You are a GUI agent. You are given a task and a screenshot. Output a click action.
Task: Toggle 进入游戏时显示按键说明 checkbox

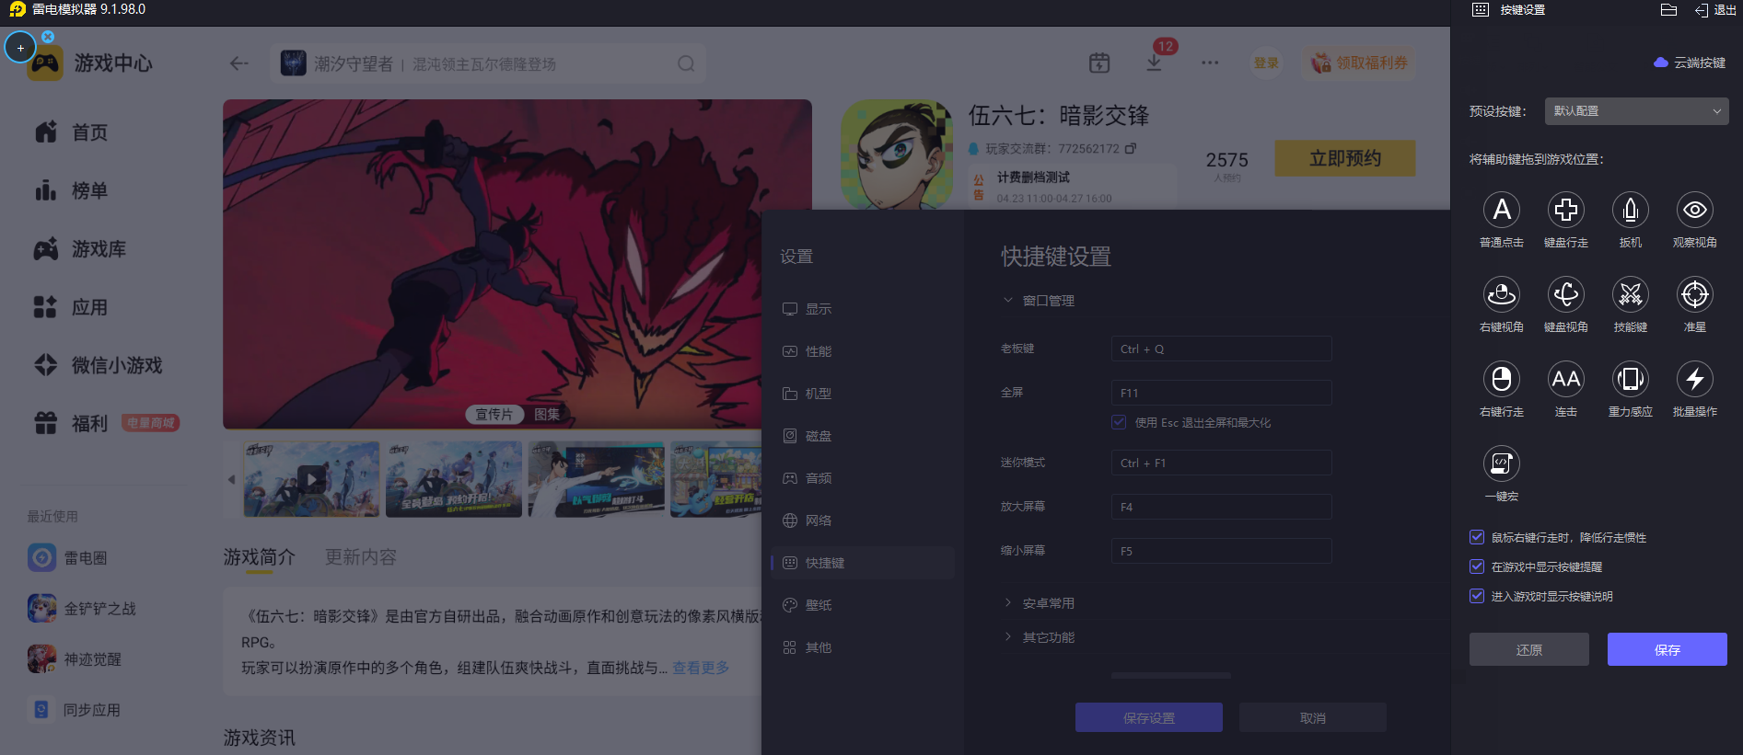coord(1477,596)
